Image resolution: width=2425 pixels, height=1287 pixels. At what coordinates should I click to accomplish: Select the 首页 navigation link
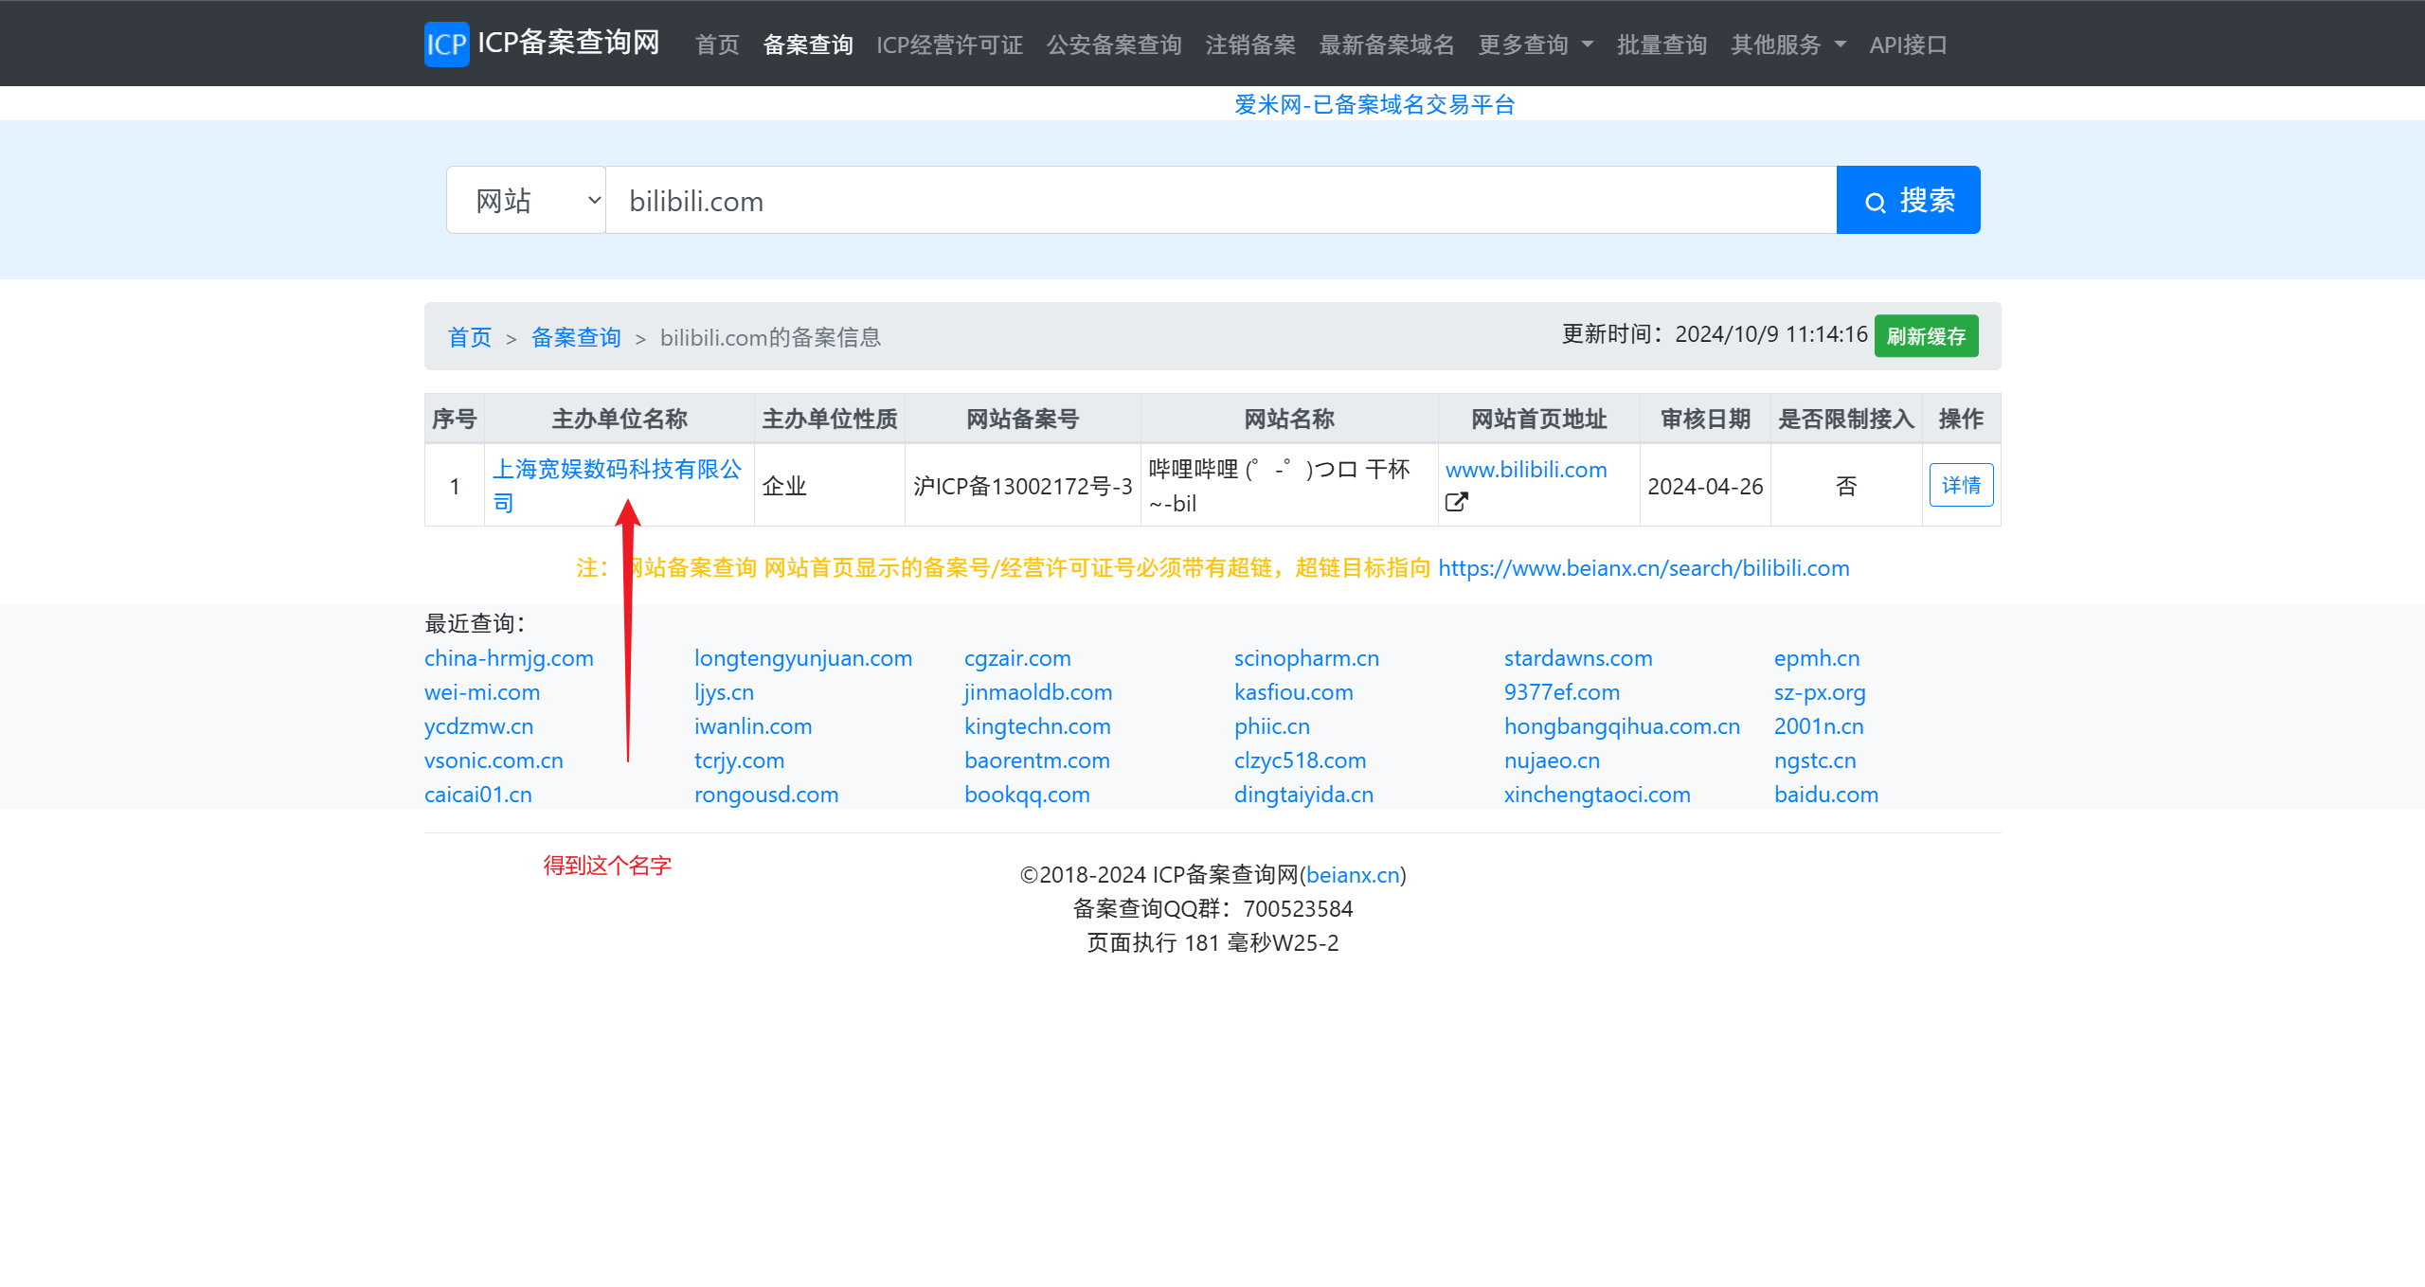pos(716,44)
